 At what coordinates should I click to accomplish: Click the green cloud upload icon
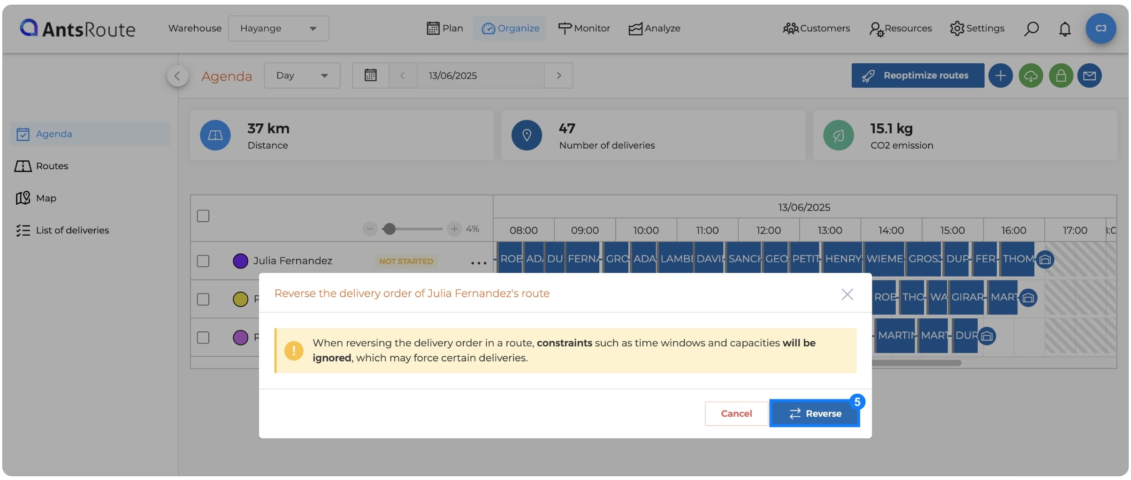(1031, 75)
